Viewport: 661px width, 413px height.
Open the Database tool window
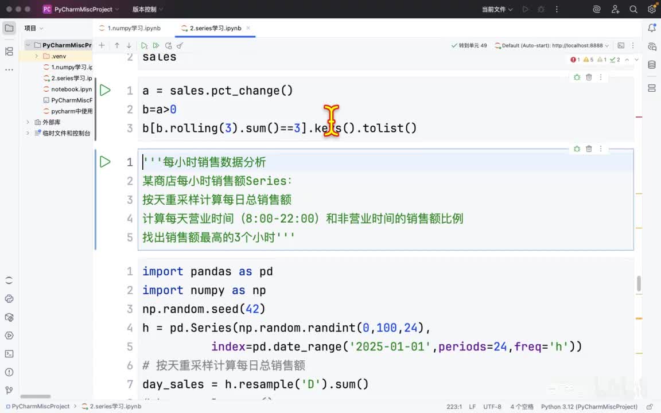pos(652,65)
